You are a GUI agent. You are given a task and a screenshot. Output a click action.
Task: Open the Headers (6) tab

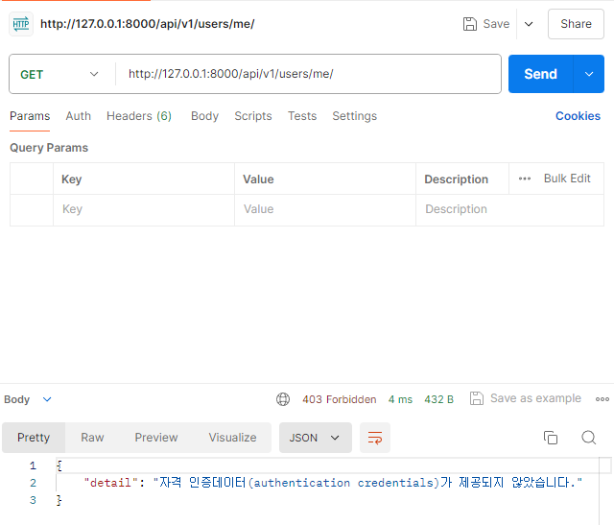(139, 116)
